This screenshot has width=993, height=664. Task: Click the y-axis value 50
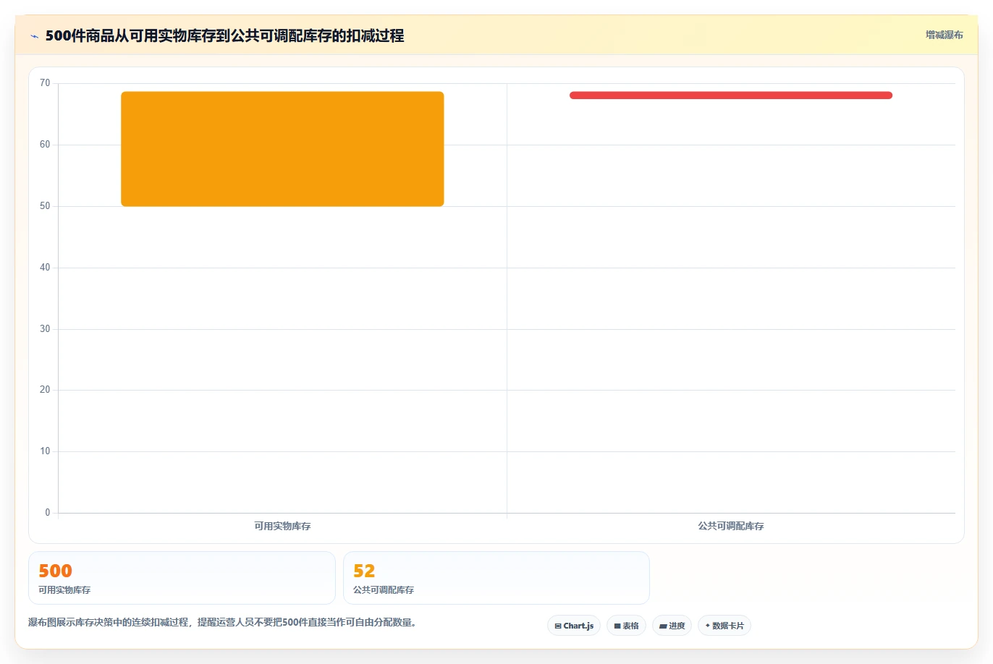tap(45, 206)
